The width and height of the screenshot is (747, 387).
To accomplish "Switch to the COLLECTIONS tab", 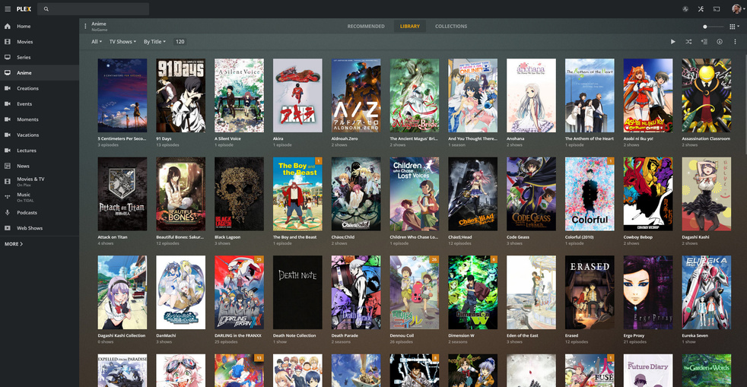I will coord(450,27).
